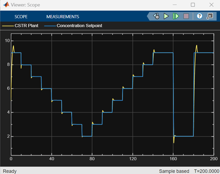This screenshot has height=174, width=220.
Task: Run the simulation with Play button
Action: pyautogui.click(x=166, y=16)
